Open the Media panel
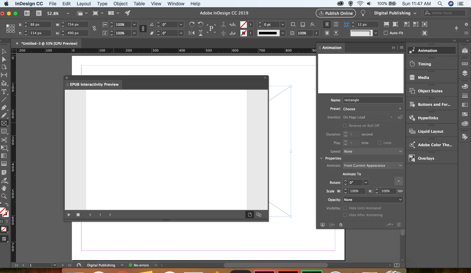Screen dimensions: 471x273 432,78
